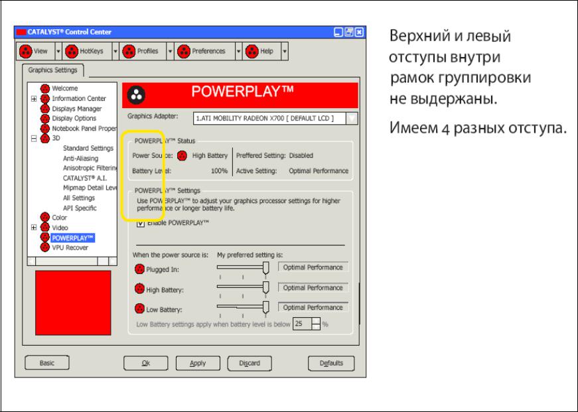This screenshot has height=412, width=578.
Task: Click the High Battery row icon
Action: point(139,289)
